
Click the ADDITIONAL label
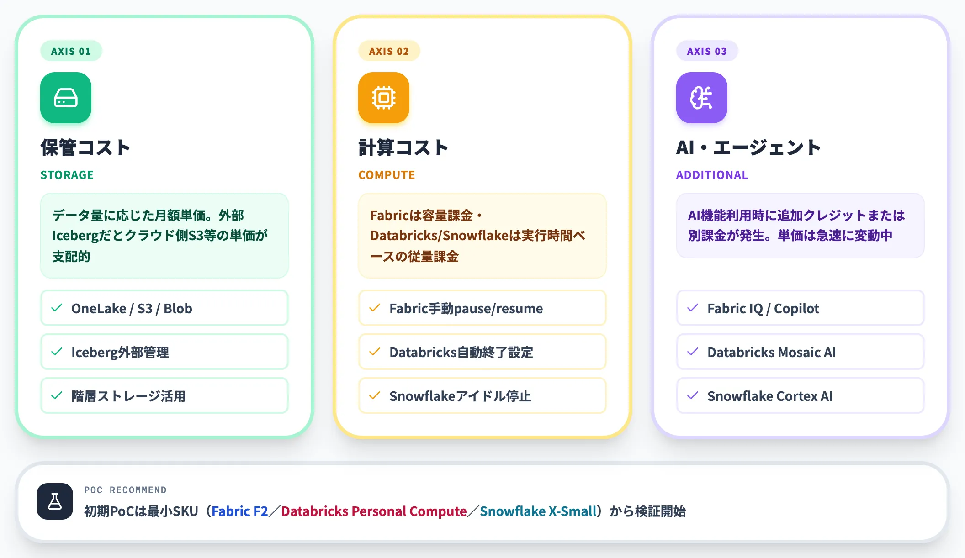pyautogui.click(x=712, y=175)
